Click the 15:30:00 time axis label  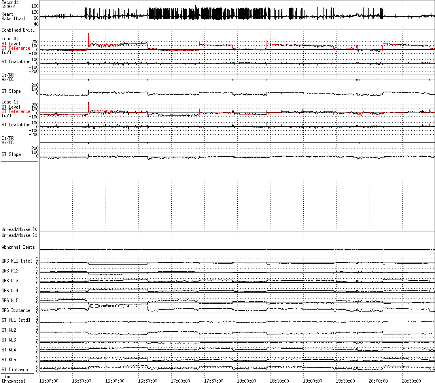[x=82, y=381]
